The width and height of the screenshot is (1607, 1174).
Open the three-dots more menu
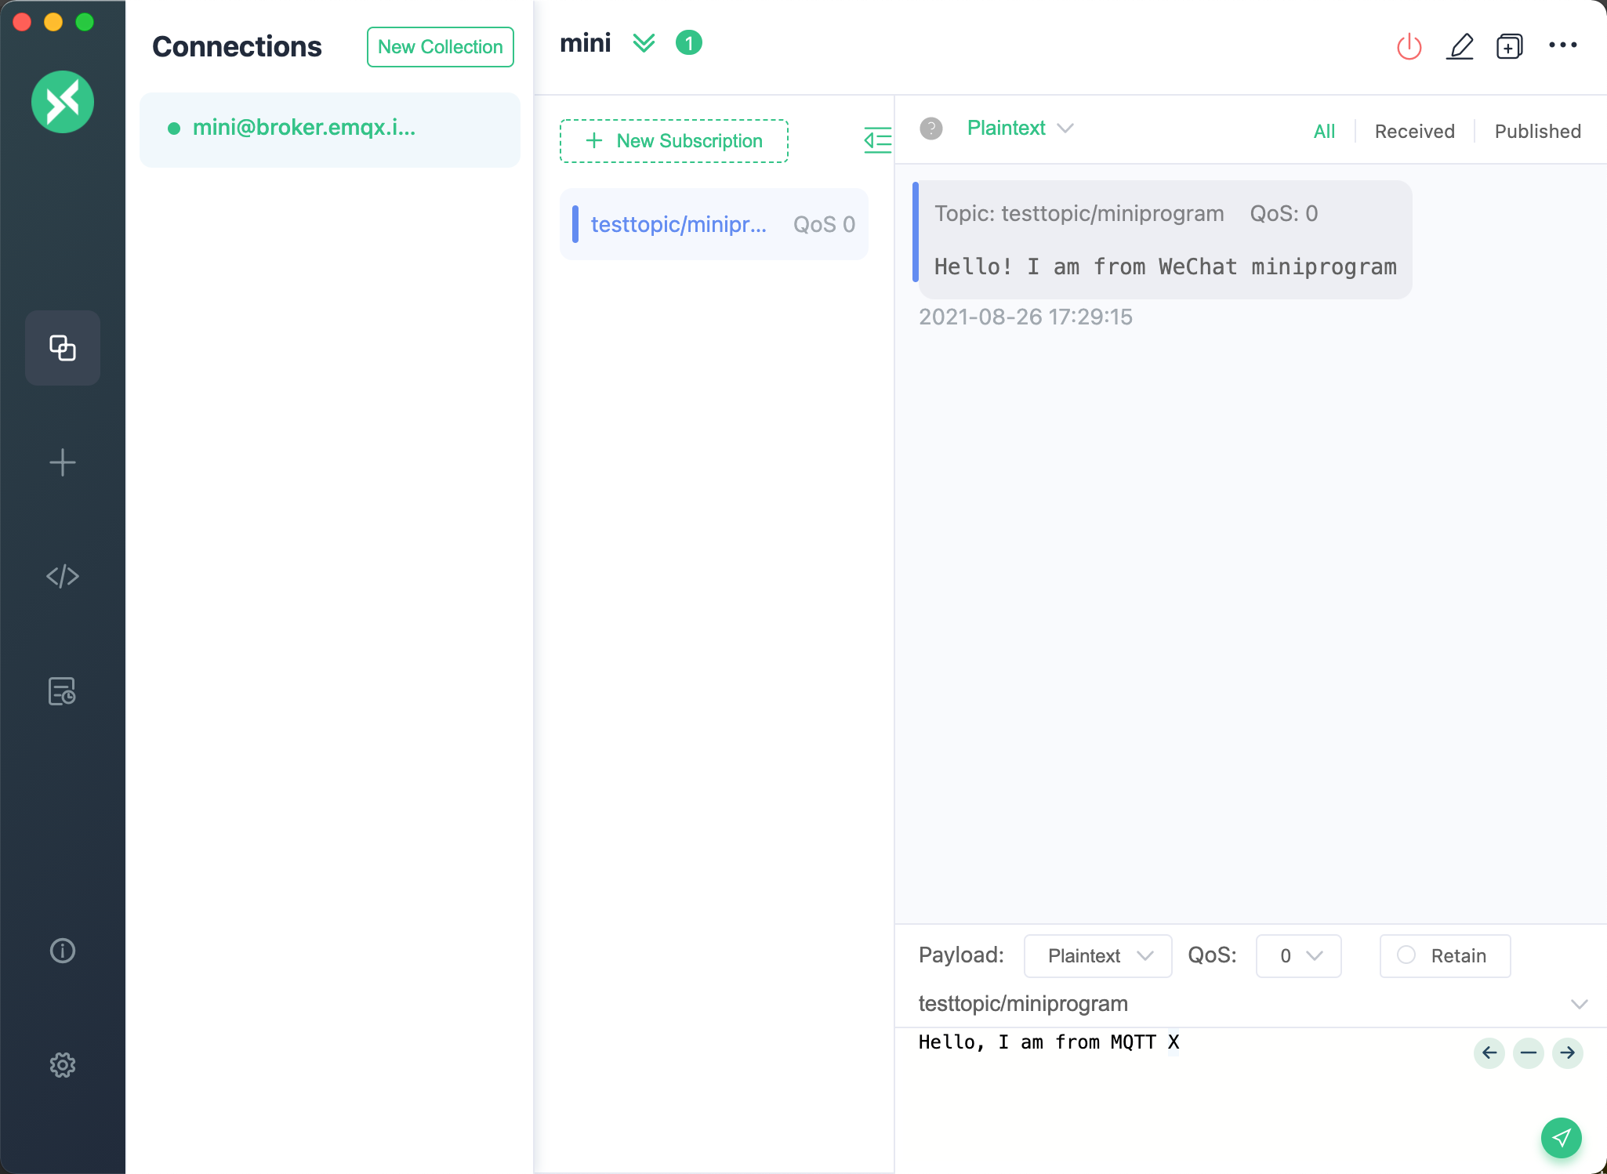(1562, 45)
